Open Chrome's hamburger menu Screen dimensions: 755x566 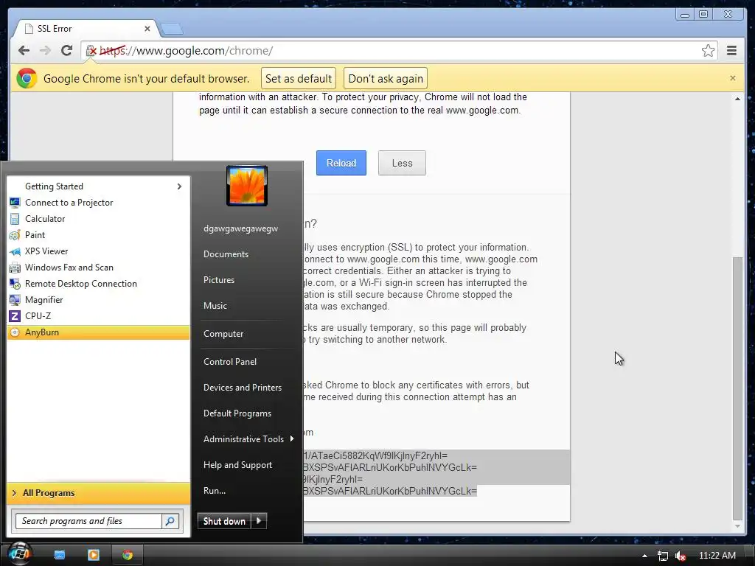point(731,51)
